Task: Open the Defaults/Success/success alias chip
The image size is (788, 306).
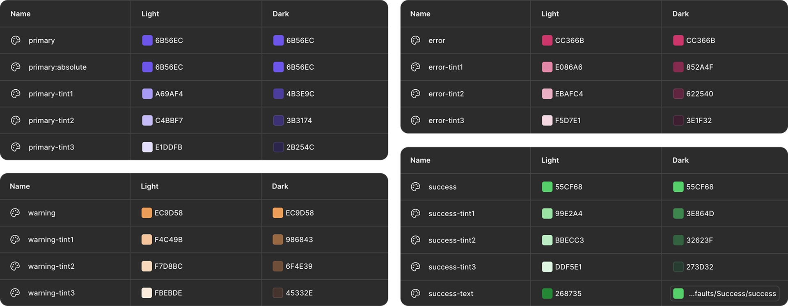Action: (724, 293)
